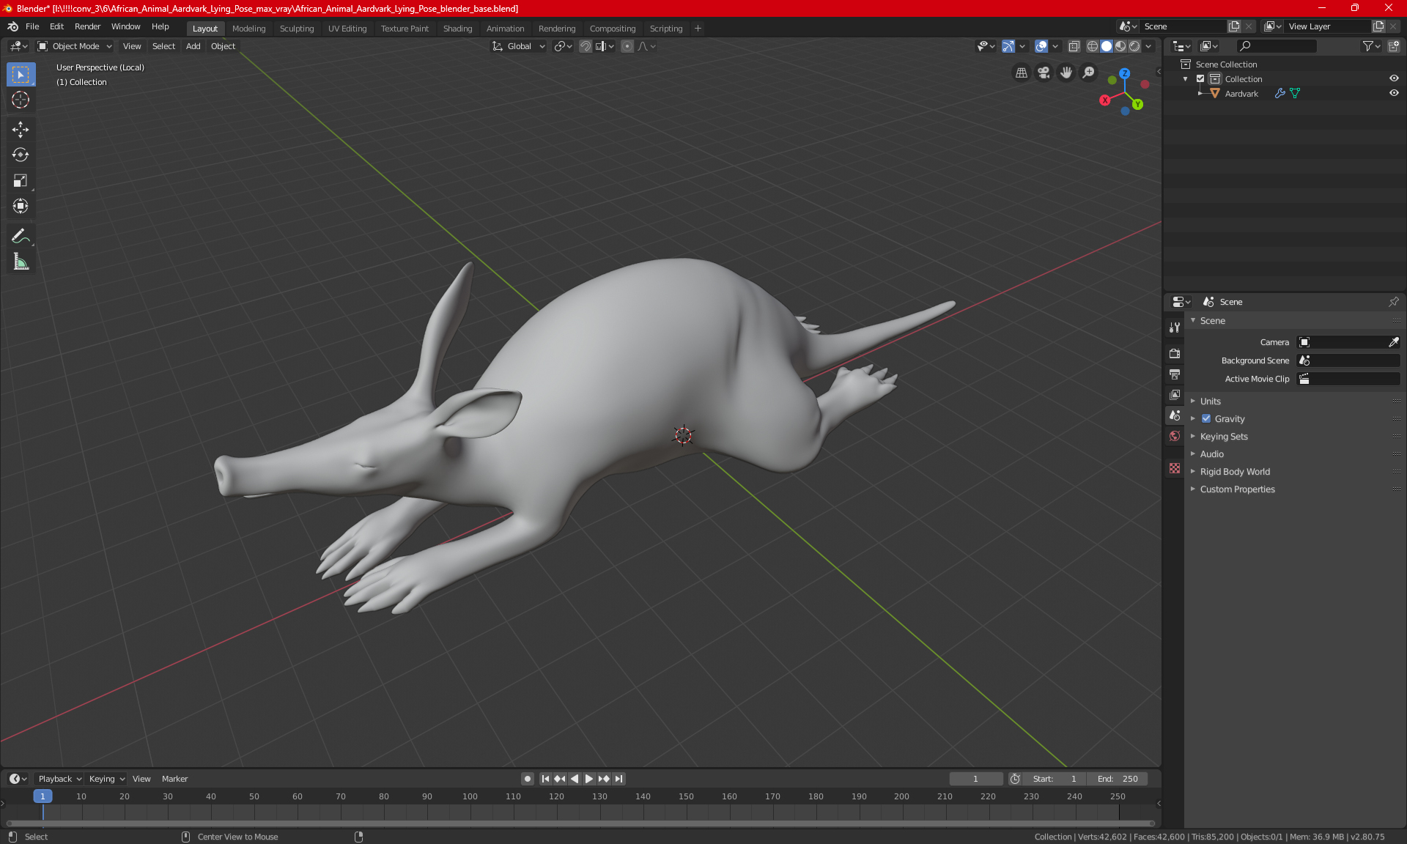Open the Object Mode dropdown
The width and height of the screenshot is (1407, 844).
click(x=75, y=46)
